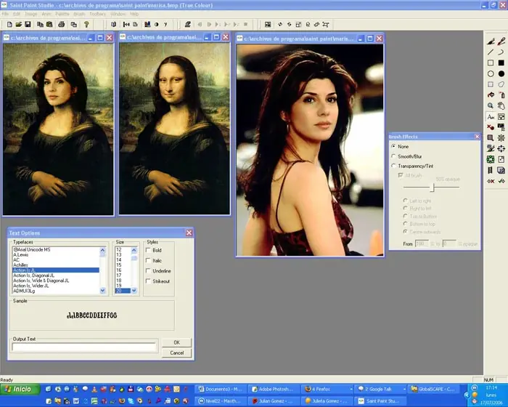
Task: Select the Smooth/Blur brush effect radio
Action: (394, 156)
